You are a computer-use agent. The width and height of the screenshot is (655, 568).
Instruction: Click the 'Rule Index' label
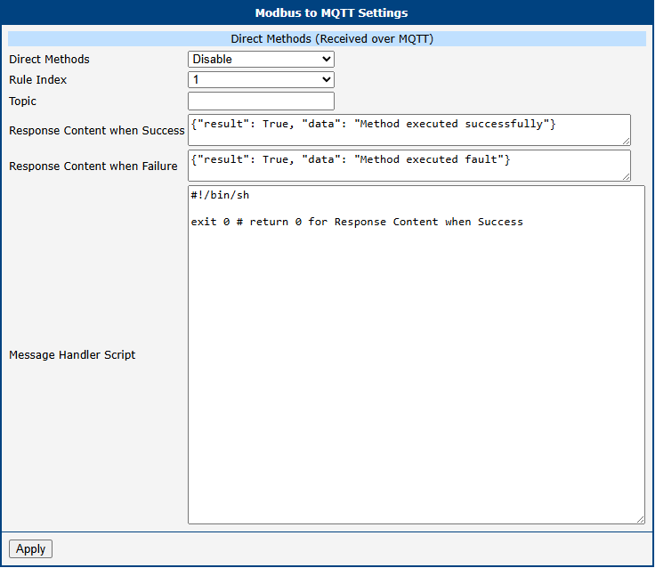click(38, 80)
